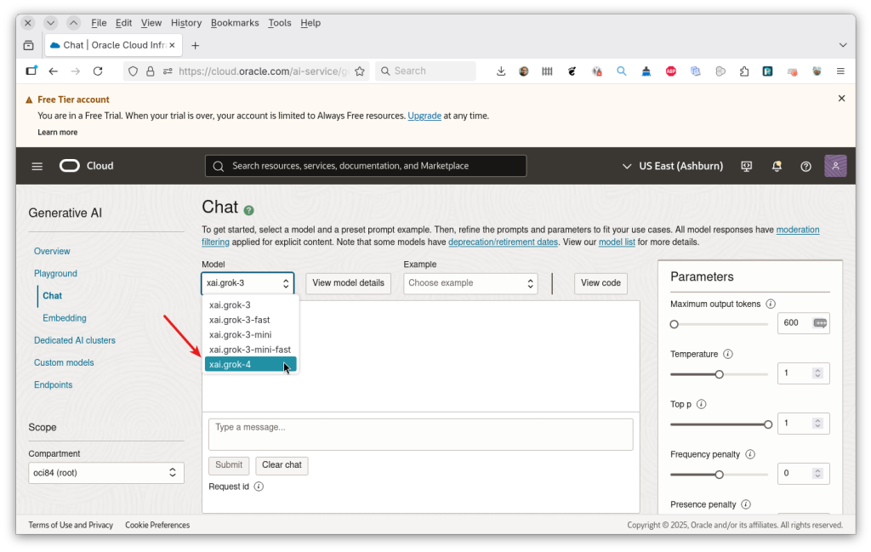Select xai.grok-4 from the model list

click(251, 364)
